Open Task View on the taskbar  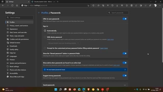[x=65, y=89]
